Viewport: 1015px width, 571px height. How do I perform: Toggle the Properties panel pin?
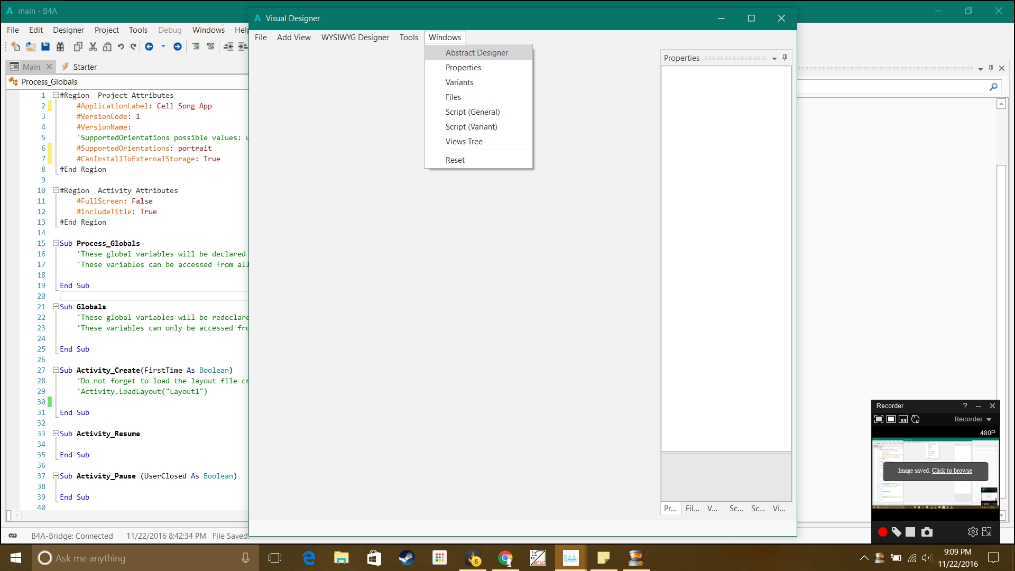[x=785, y=58]
